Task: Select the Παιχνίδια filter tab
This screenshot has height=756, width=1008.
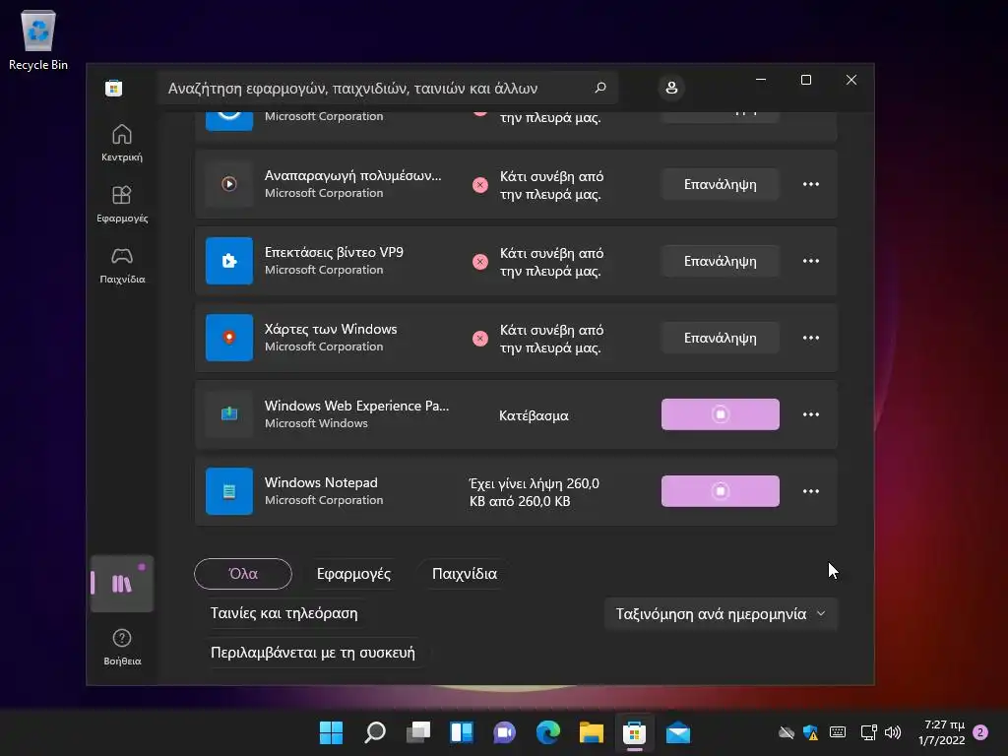Action: pyautogui.click(x=465, y=574)
